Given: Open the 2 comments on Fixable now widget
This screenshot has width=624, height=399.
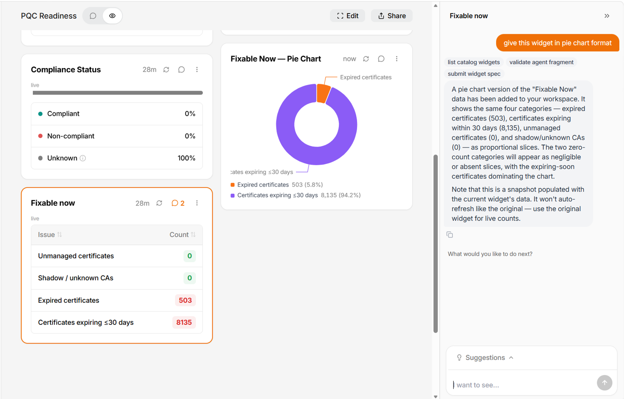Looking at the screenshot, I should click(x=178, y=203).
